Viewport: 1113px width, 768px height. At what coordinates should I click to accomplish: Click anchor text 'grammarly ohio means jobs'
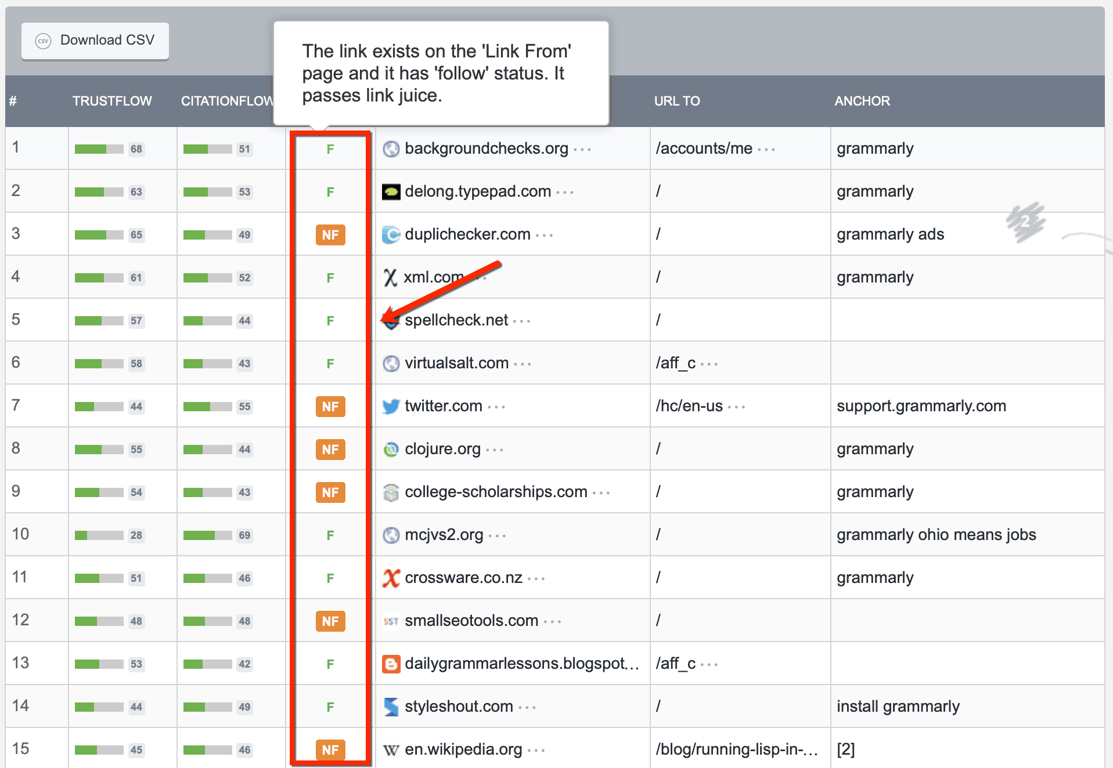click(936, 535)
